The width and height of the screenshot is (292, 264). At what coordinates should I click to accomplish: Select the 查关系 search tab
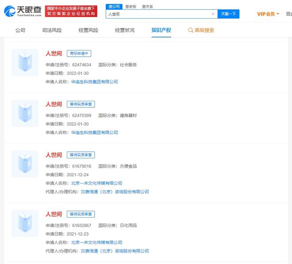coord(147,7)
